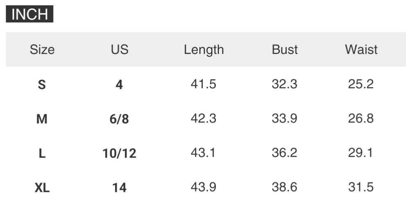The height and width of the screenshot is (207, 406).
Task: Select the Size column header
Action: coord(42,49)
